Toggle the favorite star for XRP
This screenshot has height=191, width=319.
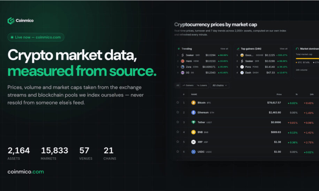177,142
